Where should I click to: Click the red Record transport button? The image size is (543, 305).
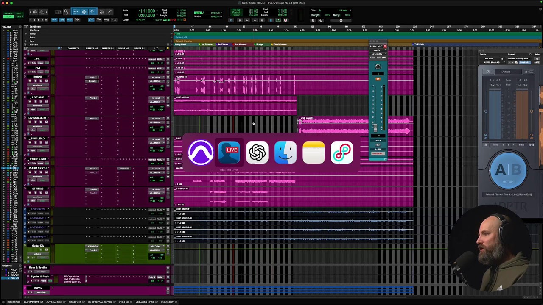click(x=285, y=20)
